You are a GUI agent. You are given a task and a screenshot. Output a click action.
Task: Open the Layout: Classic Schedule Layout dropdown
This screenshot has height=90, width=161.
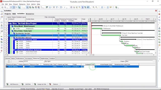(x=6, y=17)
